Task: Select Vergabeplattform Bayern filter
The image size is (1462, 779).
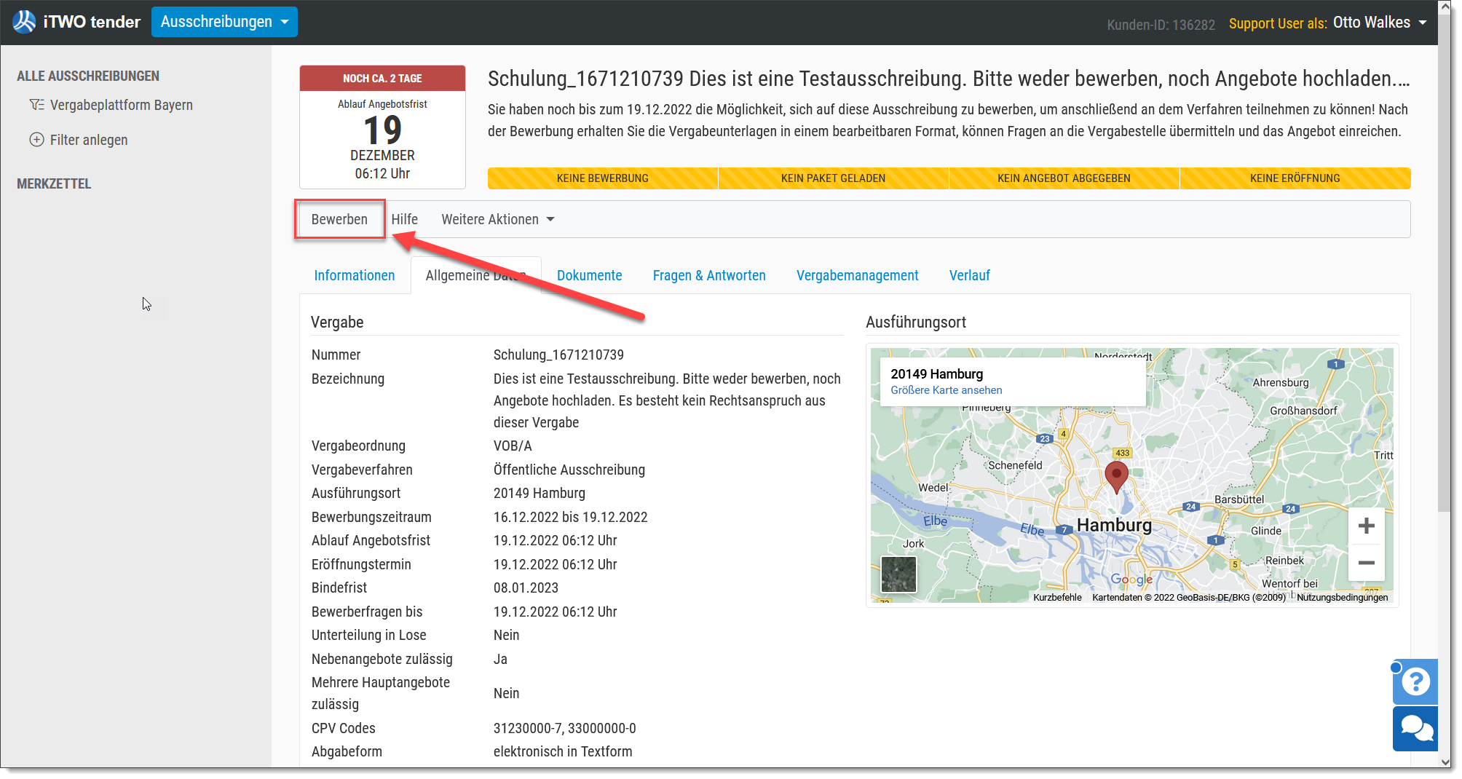Action: pos(121,105)
